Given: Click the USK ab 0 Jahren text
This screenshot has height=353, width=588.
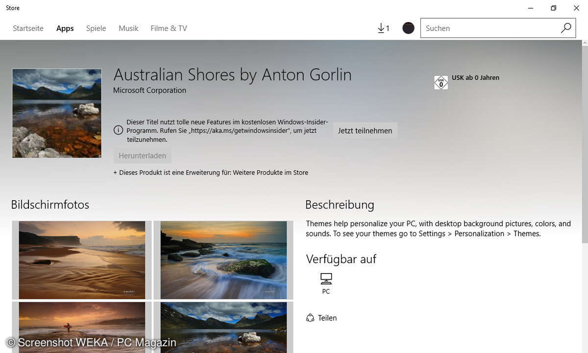Looking at the screenshot, I should click(x=475, y=77).
